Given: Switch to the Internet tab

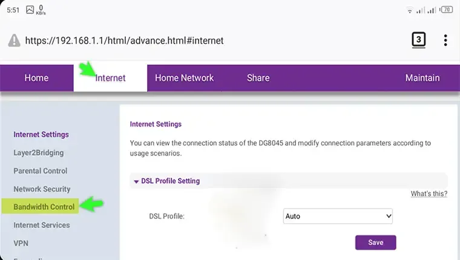Looking at the screenshot, I should [x=110, y=78].
